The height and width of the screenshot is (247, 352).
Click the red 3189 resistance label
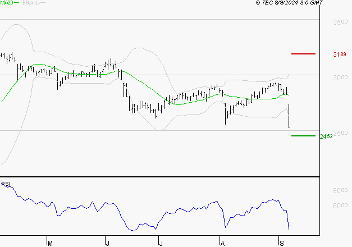point(340,54)
